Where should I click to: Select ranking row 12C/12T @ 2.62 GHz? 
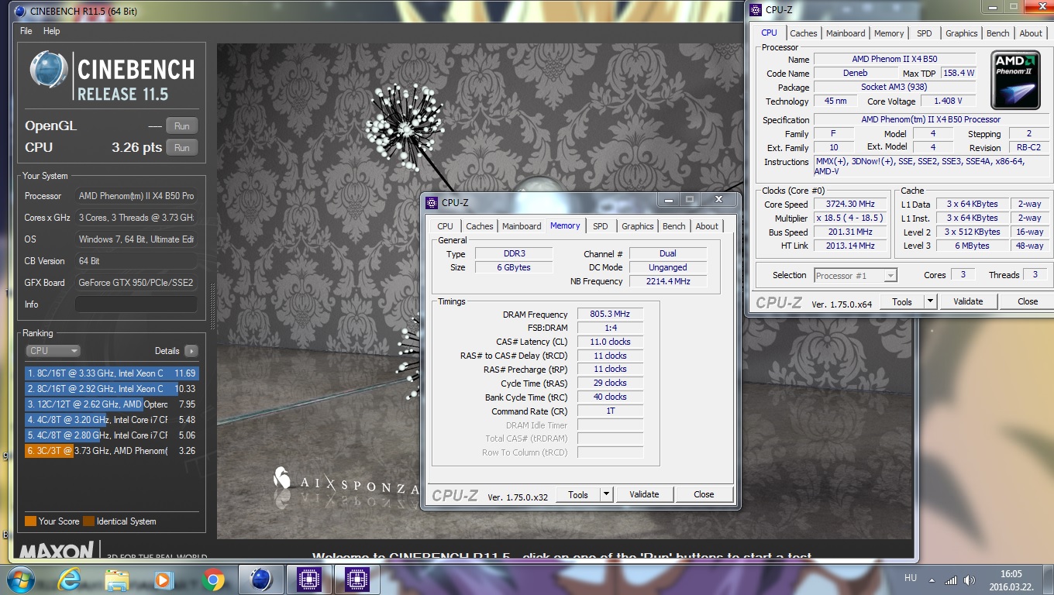click(110, 404)
